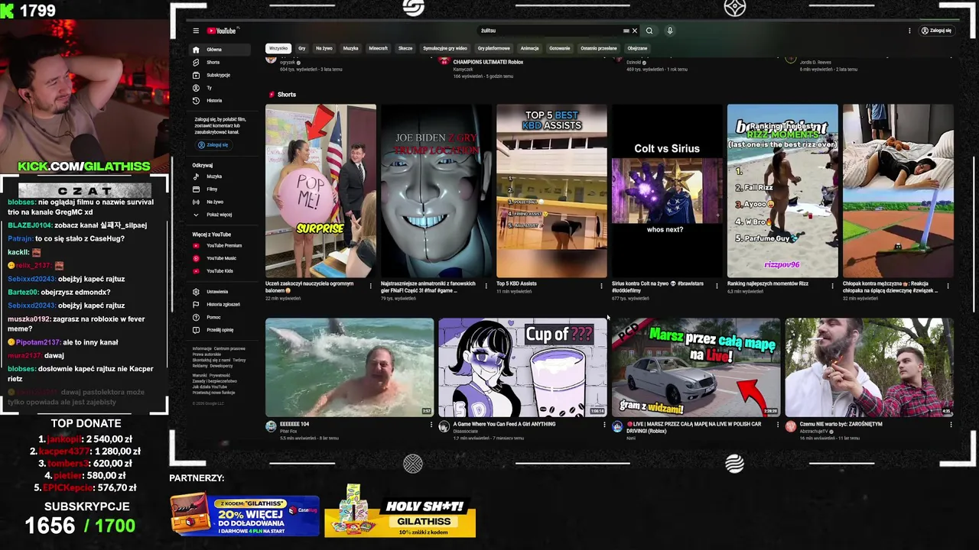Viewport: 979px width, 550px height.
Task: Open the YouTube hamburger guide menu
Action: click(x=196, y=31)
